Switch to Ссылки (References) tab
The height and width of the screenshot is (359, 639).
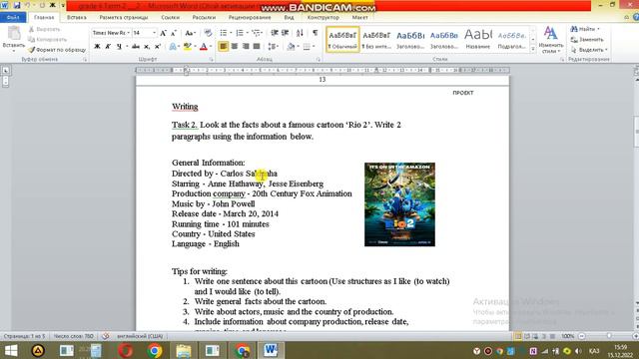coord(171,17)
